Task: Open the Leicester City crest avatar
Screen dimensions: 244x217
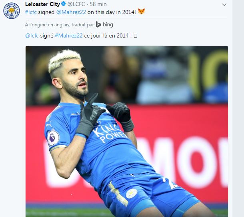Action: click(x=12, y=11)
